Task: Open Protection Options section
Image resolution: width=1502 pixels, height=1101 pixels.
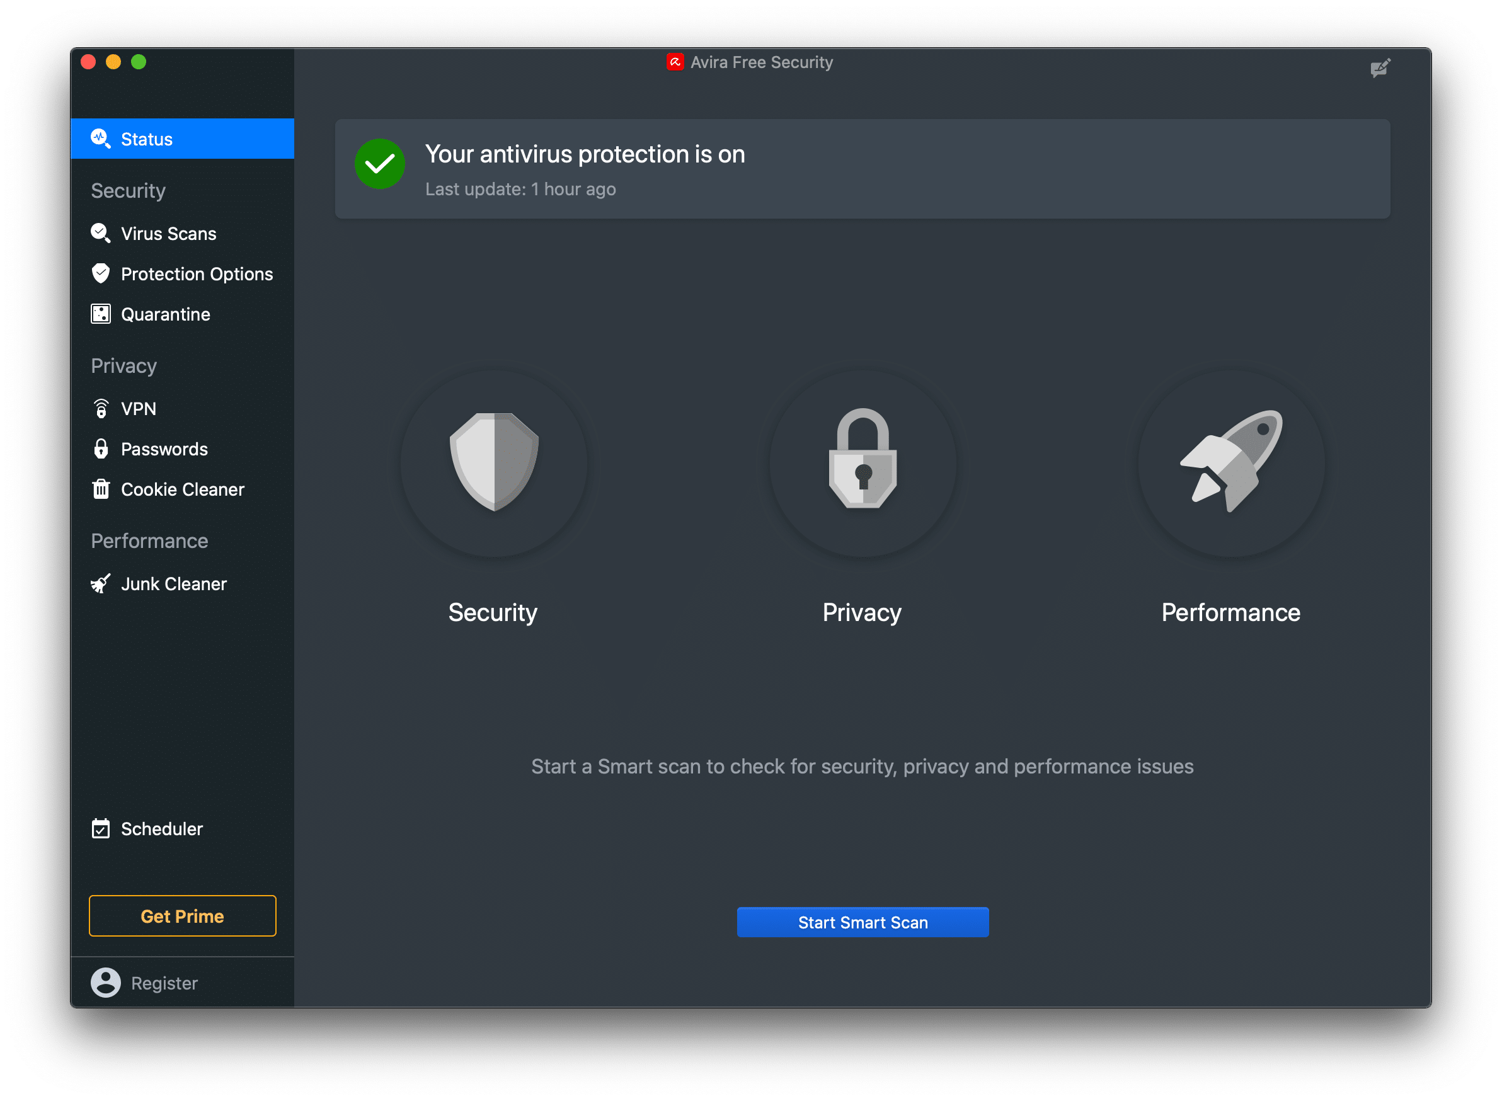Action: click(197, 274)
